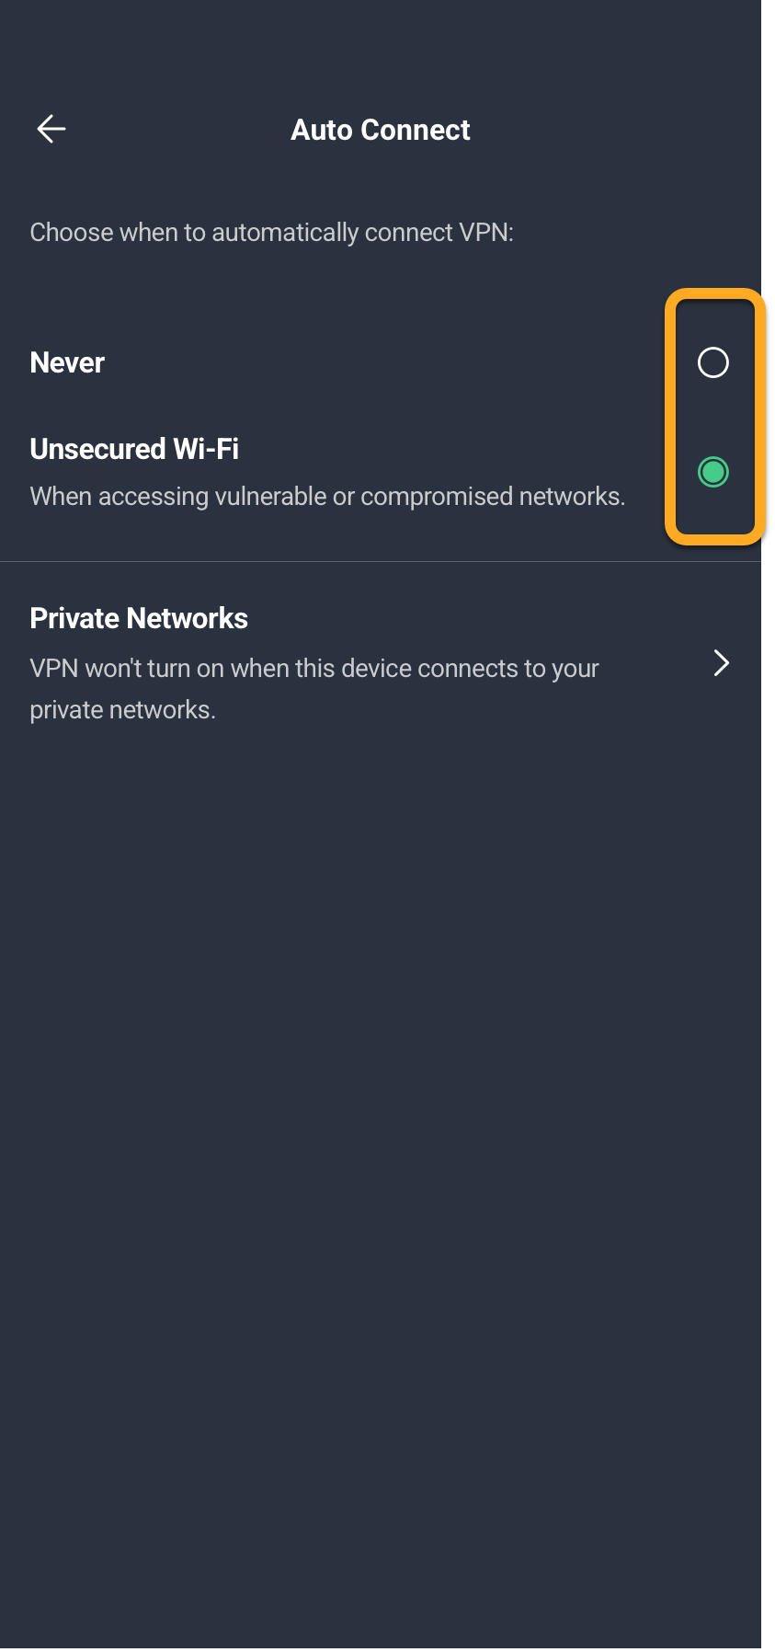Open the Private Networks heading
The height and width of the screenshot is (1652, 775).
[139, 618]
